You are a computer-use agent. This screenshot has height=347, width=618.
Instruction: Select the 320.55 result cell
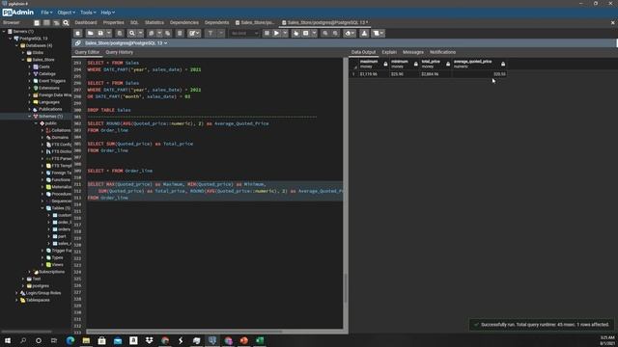479,74
